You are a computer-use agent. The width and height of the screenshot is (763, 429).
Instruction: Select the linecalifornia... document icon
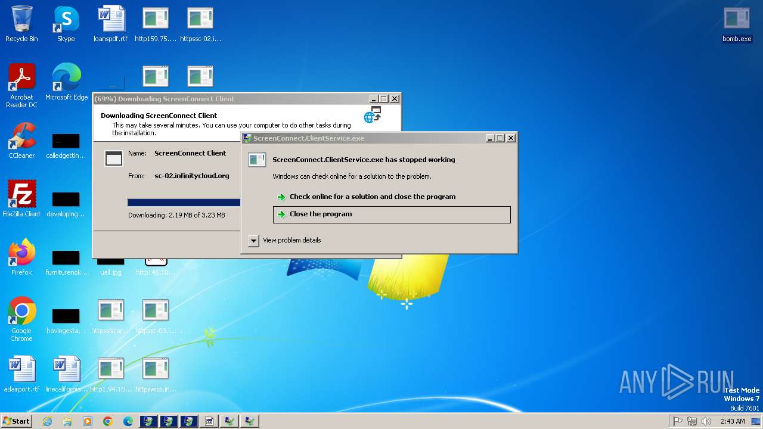66,374
